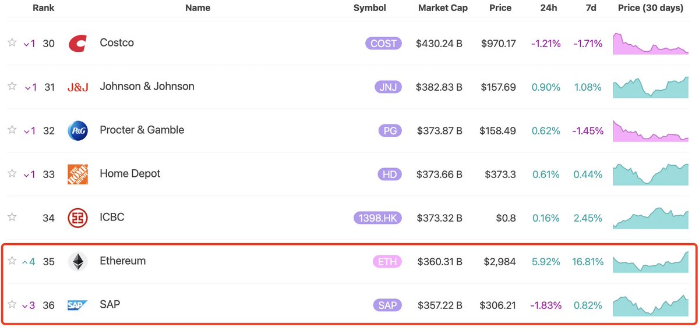Open the Johnson & Johnson page

tap(147, 86)
